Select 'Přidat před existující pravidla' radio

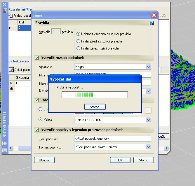click(x=78, y=41)
